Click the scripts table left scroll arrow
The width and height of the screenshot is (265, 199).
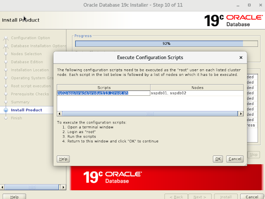[60, 114]
